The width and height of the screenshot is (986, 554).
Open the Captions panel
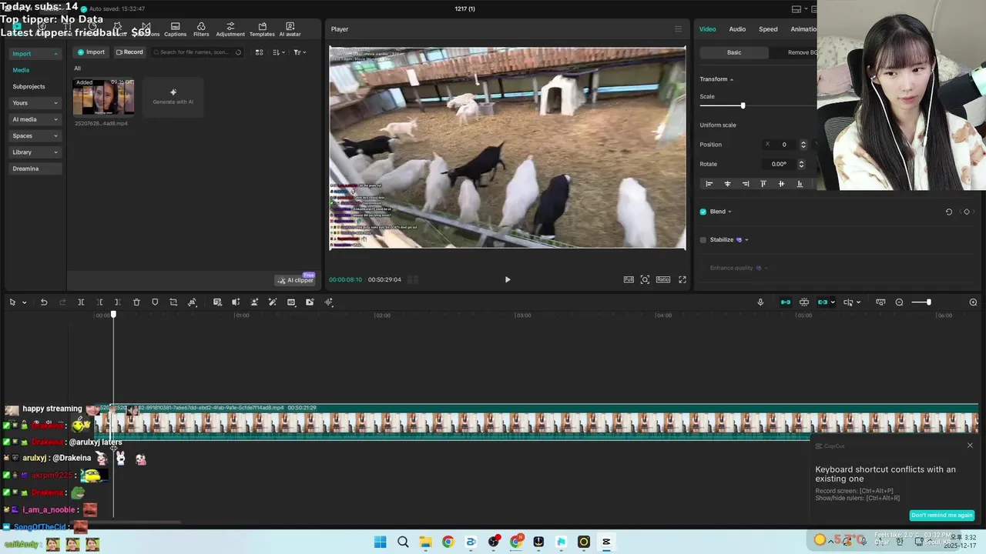pyautogui.click(x=175, y=29)
